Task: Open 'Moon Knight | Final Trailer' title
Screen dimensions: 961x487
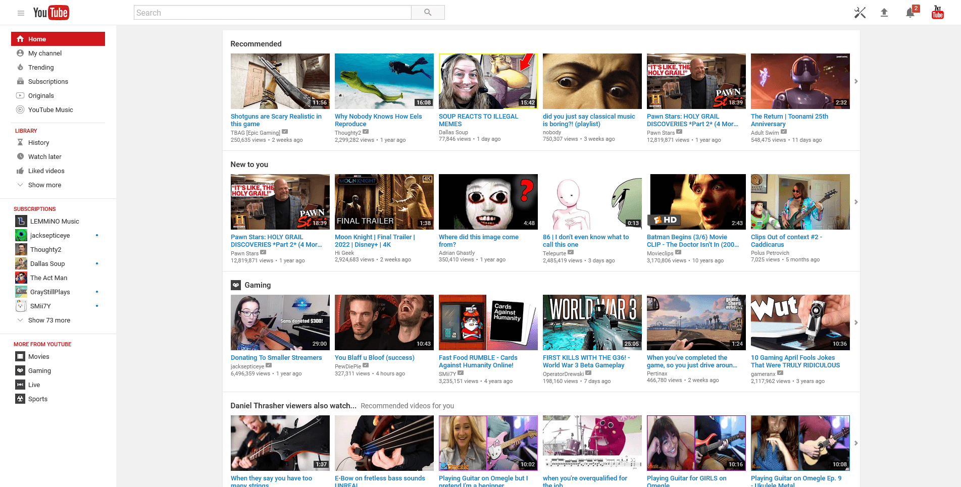Action: tap(375, 241)
